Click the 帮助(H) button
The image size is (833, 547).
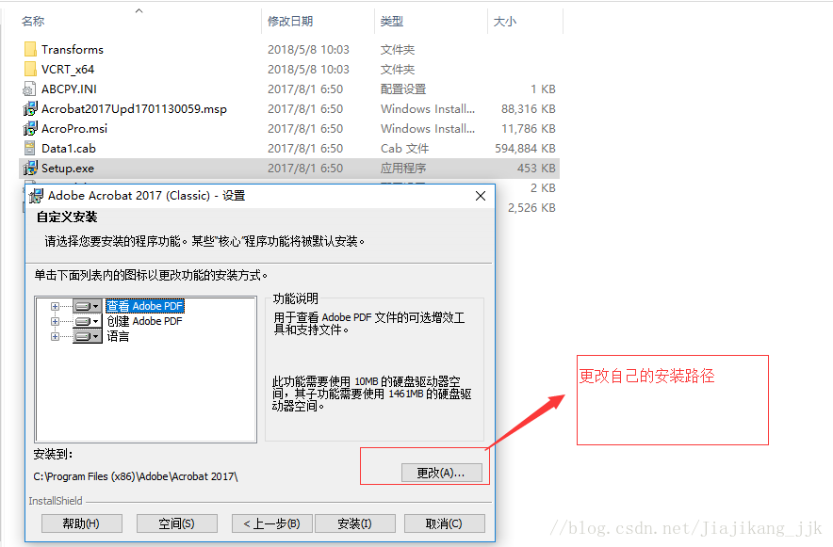tap(81, 523)
